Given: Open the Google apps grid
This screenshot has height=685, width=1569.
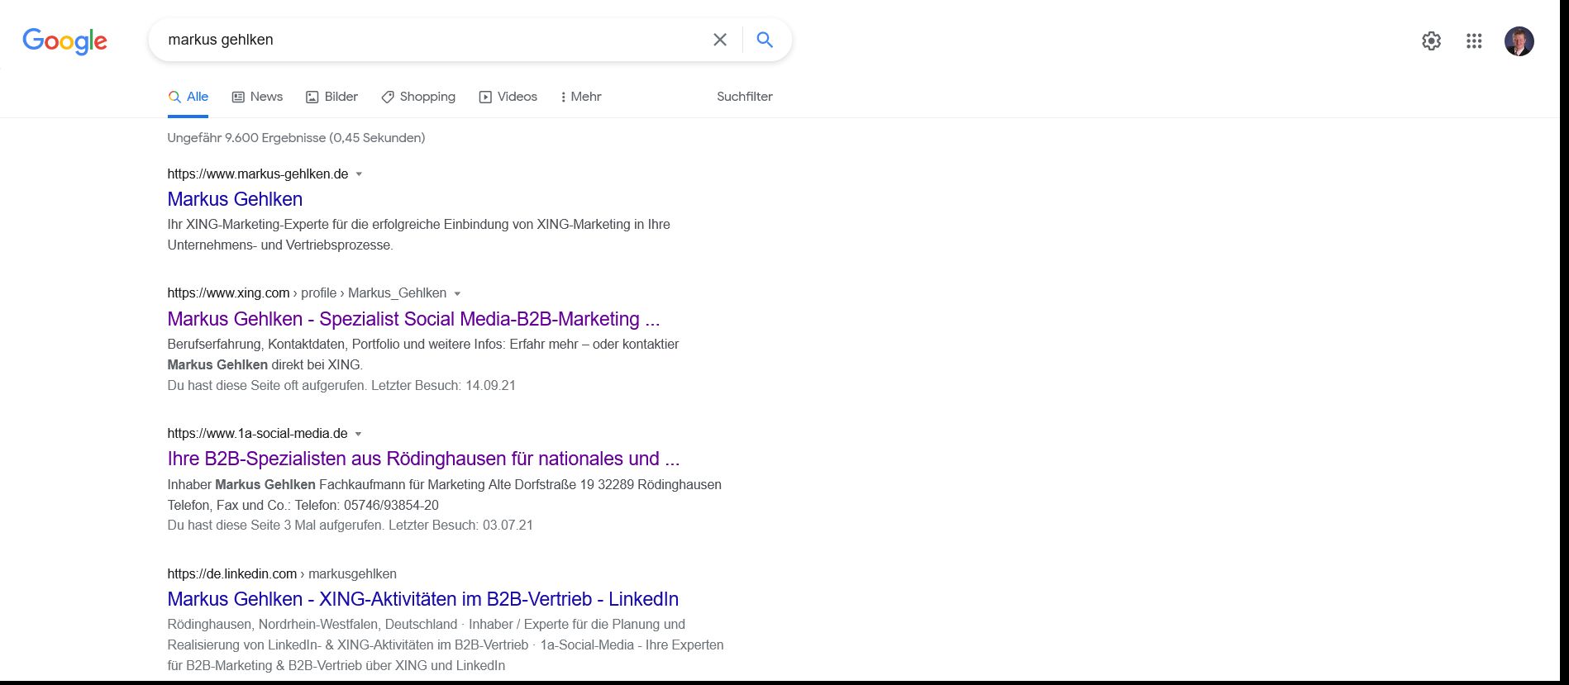Looking at the screenshot, I should (x=1474, y=40).
